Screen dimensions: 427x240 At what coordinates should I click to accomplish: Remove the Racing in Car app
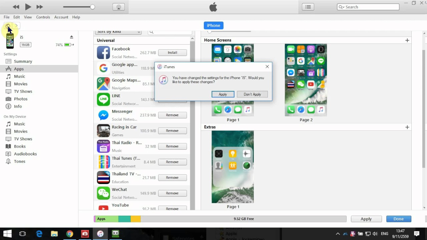tap(172, 131)
